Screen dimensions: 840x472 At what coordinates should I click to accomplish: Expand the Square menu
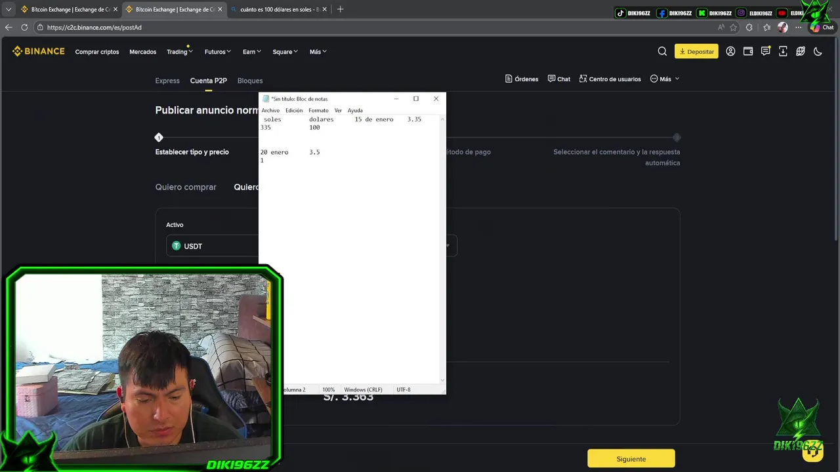coord(285,52)
